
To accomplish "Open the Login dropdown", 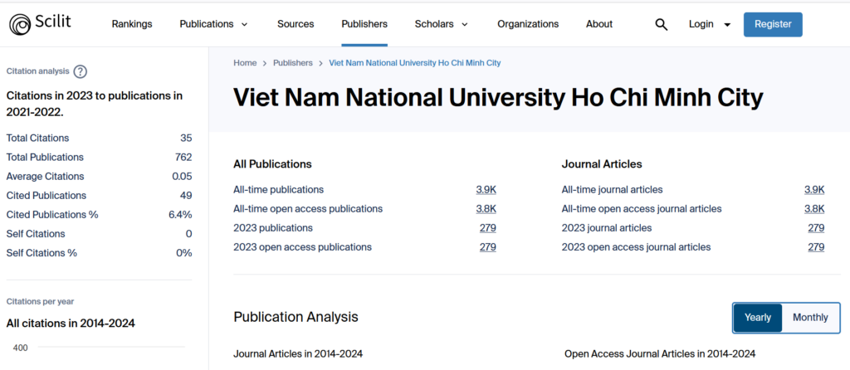I will tap(710, 24).
